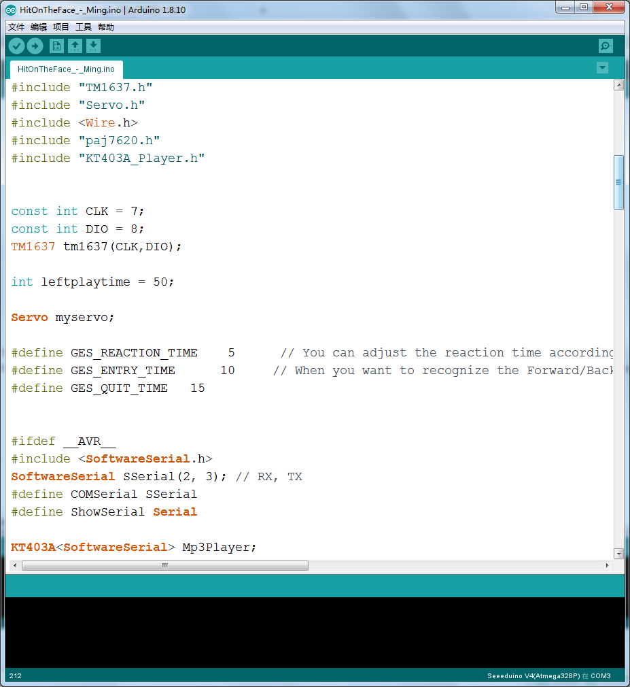The width and height of the screenshot is (630, 687).
Task: Click GES_ENTRY_TIME define name
Action: pyautogui.click(x=122, y=370)
